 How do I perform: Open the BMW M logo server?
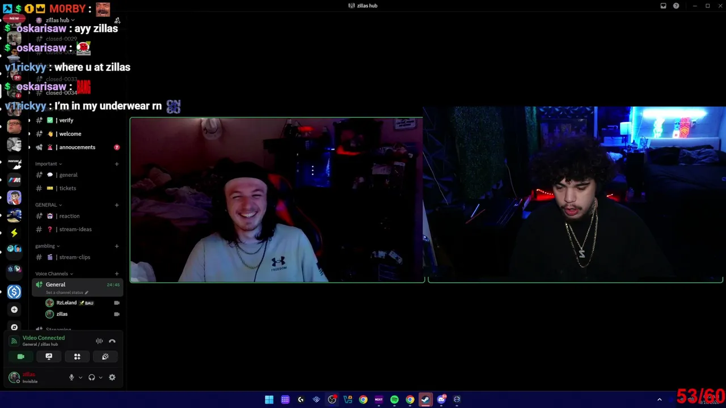click(x=14, y=180)
